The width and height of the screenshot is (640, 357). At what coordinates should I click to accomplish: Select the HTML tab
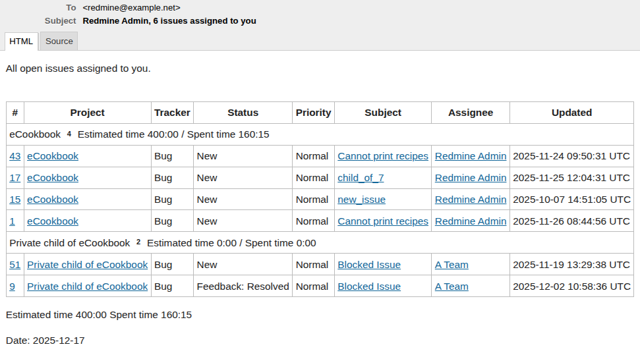(x=21, y=41)
